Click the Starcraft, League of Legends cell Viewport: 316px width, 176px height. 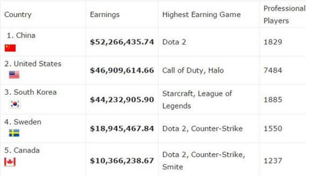(197, 100)
